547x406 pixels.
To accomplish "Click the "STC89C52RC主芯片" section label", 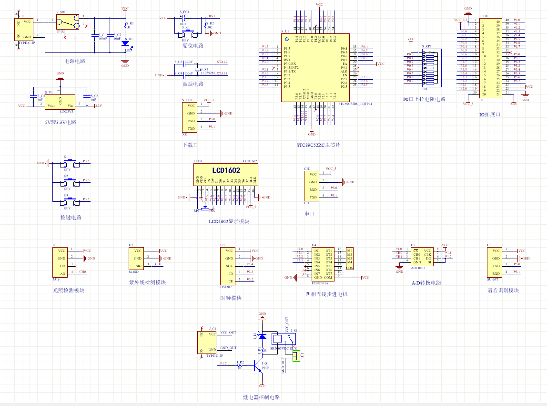I will pos(318,145).
